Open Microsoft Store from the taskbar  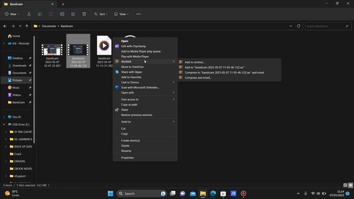pos(223,193)
